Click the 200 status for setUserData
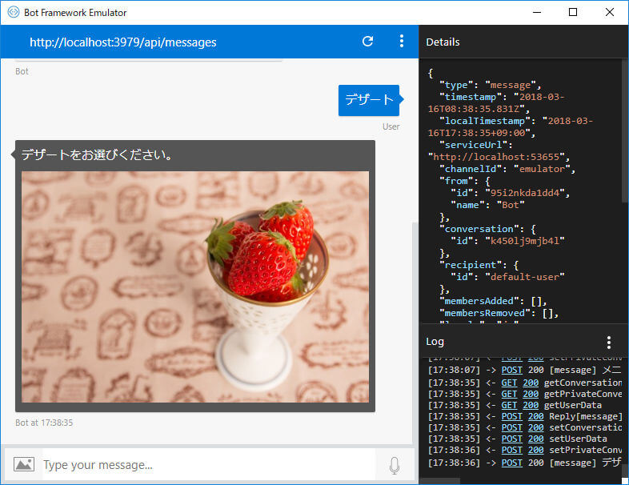Image resolution: width=629 pixels, height=485 pixels. 536,439
